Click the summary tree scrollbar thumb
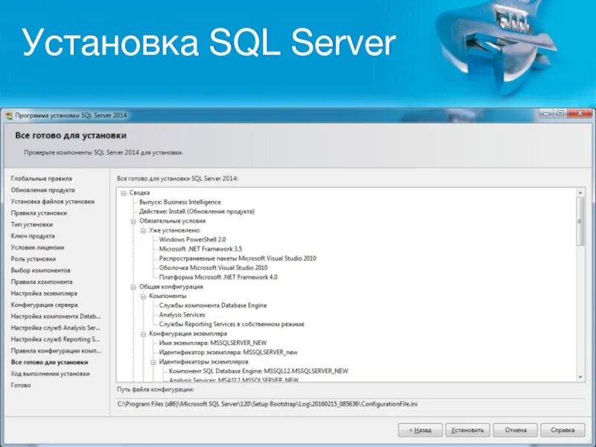Image resolution: width=596 pixels, height=447 pixels. pos(580,221)
